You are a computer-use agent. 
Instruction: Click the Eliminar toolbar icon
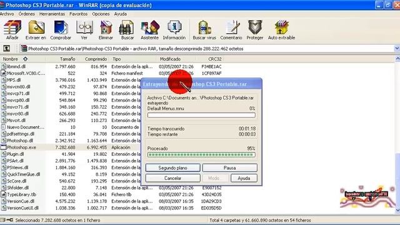[x=106, y=27]
